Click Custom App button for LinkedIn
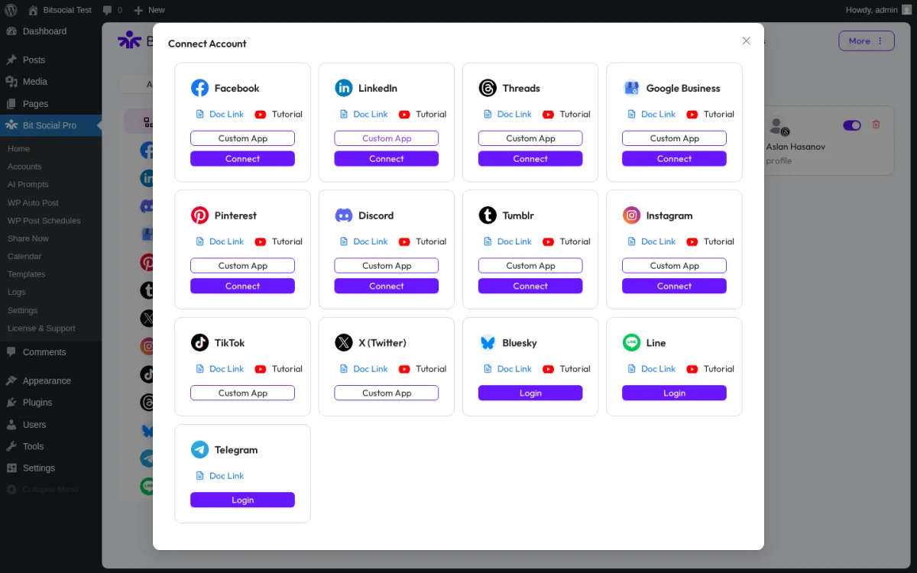This screenshot has height=573, width=917. click(386, 138)
